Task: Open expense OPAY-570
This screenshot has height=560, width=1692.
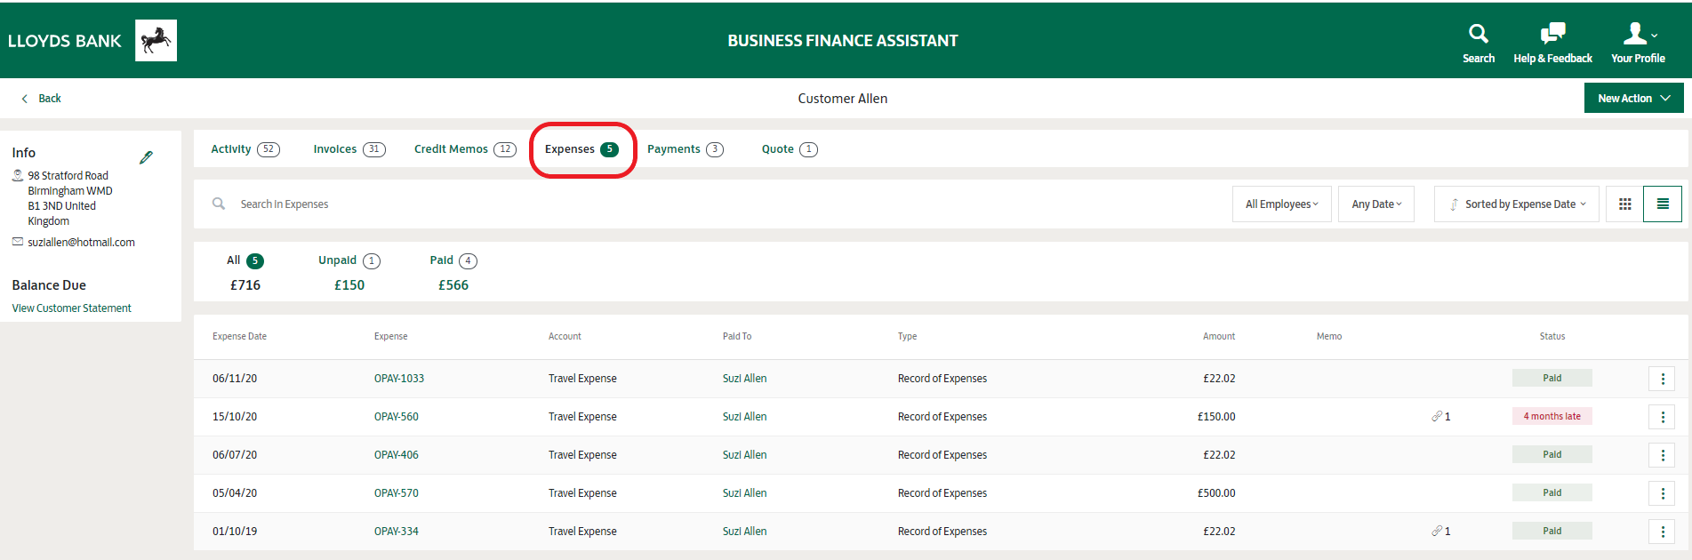Action: coord(396,493)
